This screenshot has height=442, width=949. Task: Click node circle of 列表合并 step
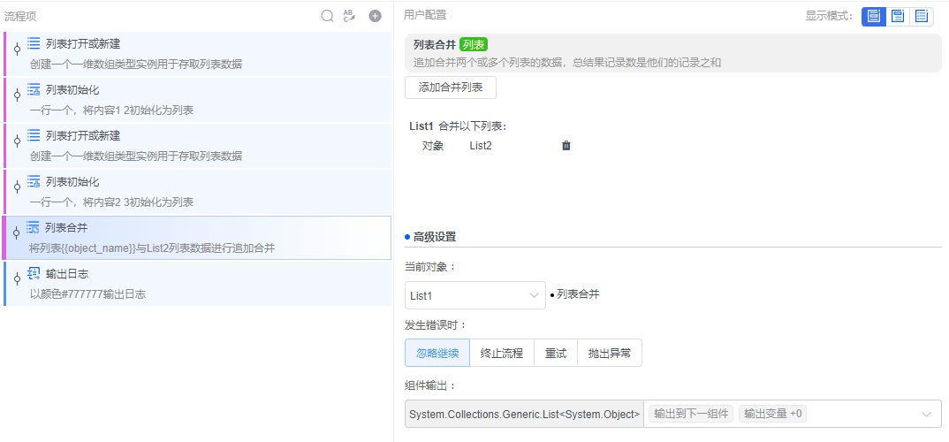pos(16,233)
